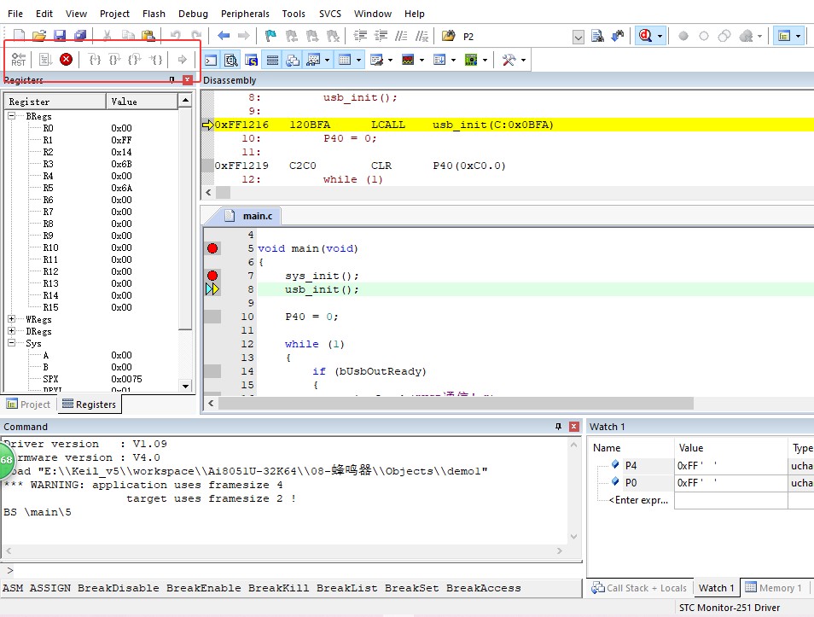Image resolution: width=814 pixels, height=617 pixels.
Task: Click the Start/Stop Debug Session icon
Action: click(x=645, y=36)
